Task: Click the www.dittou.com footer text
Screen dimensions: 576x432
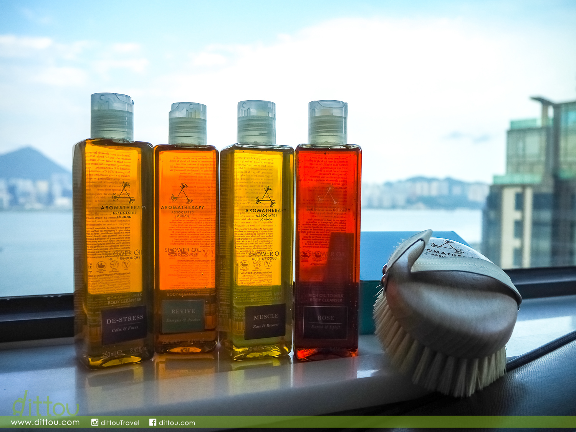Action: click(45, 422)
